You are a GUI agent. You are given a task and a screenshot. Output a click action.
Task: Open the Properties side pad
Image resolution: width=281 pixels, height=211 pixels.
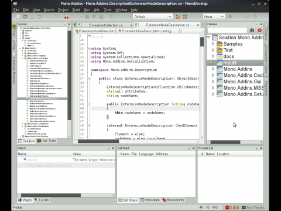[x=266, y=86]
